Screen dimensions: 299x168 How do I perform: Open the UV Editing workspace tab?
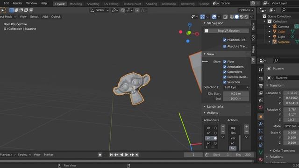(111, 4)
